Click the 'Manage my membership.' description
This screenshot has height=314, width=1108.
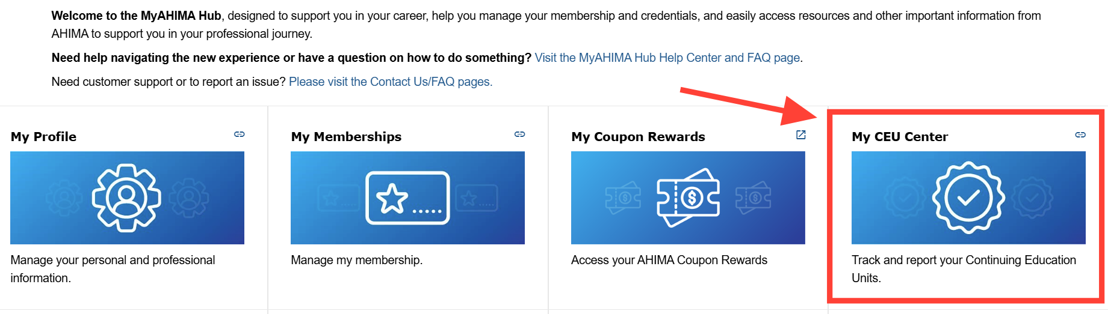tap(356, 261)
